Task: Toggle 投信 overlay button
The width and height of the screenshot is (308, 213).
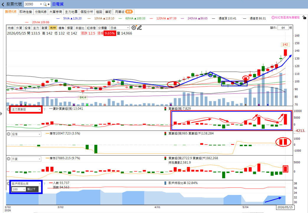Action: [27, 28]
